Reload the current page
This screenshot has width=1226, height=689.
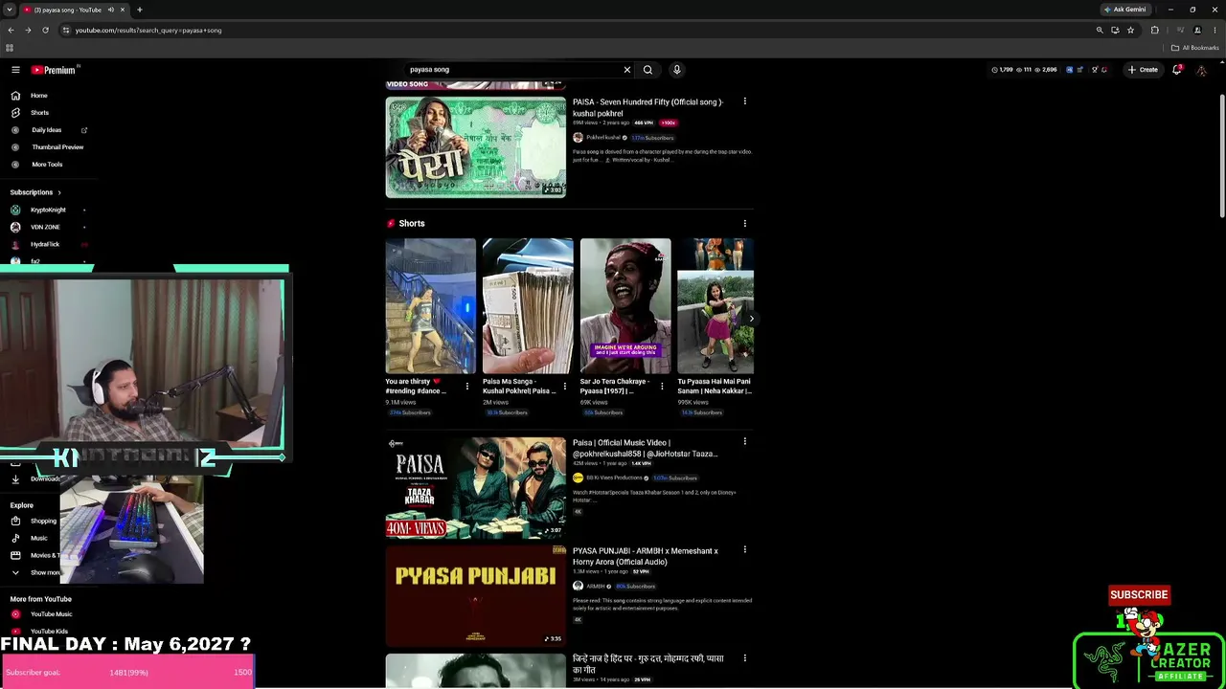click(x=45, y=30)
